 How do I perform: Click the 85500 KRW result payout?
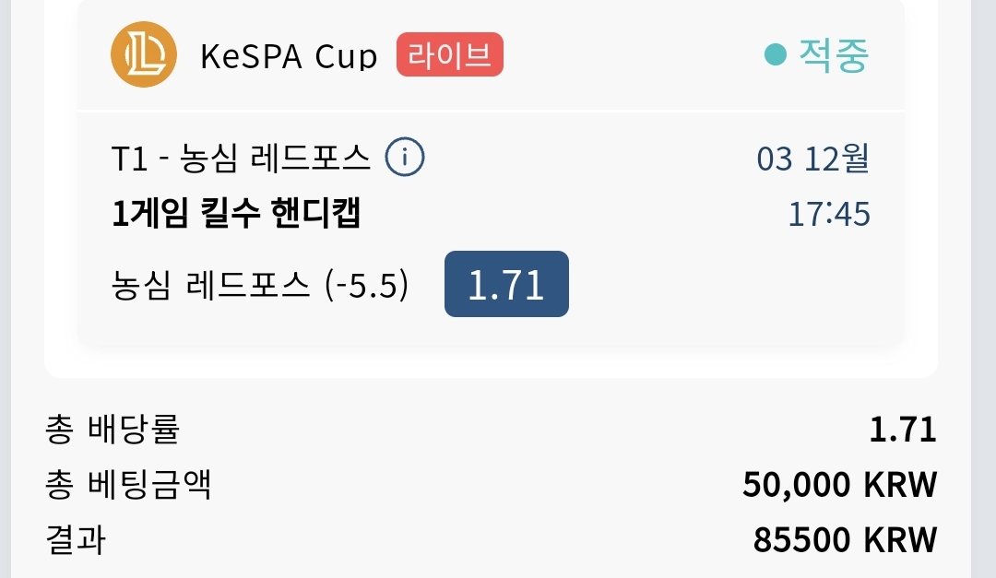(x=845, y=540)
